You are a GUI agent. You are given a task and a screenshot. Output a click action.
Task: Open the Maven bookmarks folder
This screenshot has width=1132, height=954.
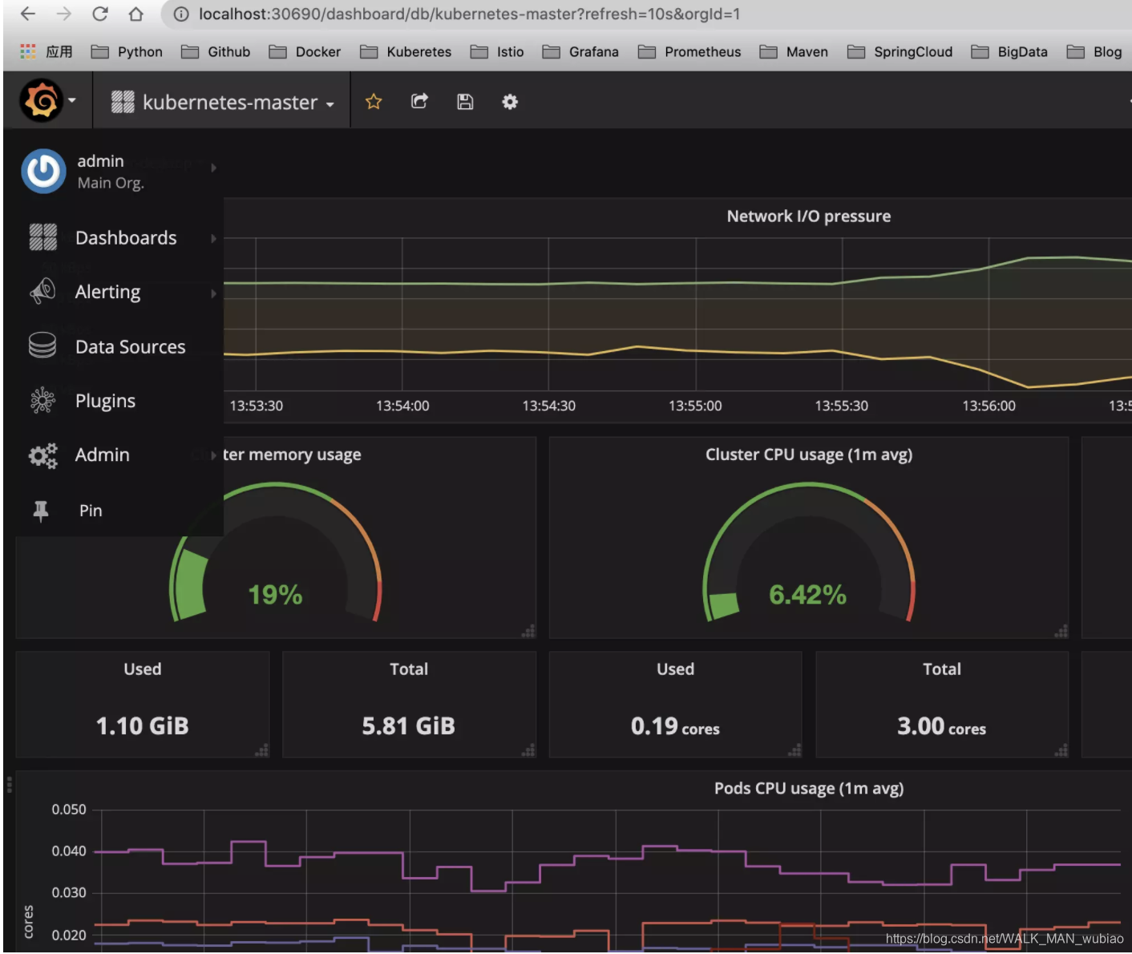tap(794, 51)
